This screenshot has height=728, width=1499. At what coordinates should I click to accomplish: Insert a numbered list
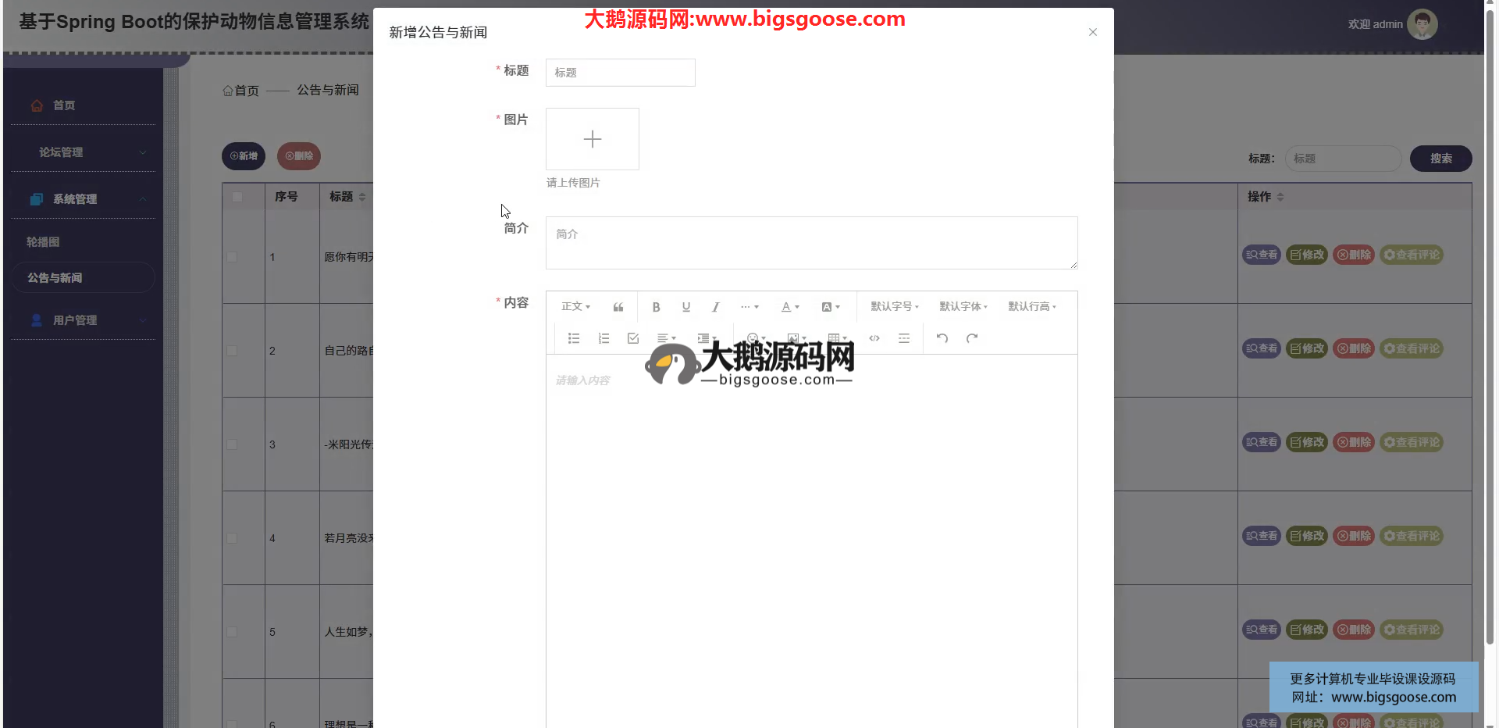tap(604, 338)
